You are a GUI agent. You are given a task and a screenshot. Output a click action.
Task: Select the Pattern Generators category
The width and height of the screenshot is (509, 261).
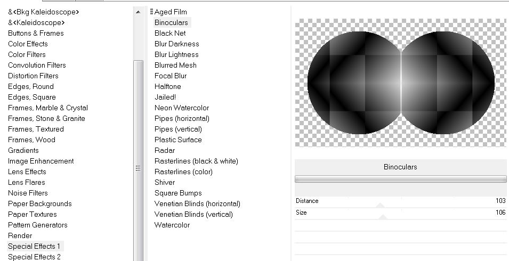38,225
